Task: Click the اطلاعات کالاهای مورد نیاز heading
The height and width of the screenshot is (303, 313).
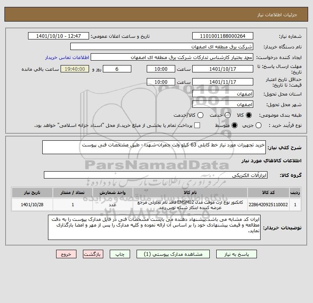Action: 272,161
